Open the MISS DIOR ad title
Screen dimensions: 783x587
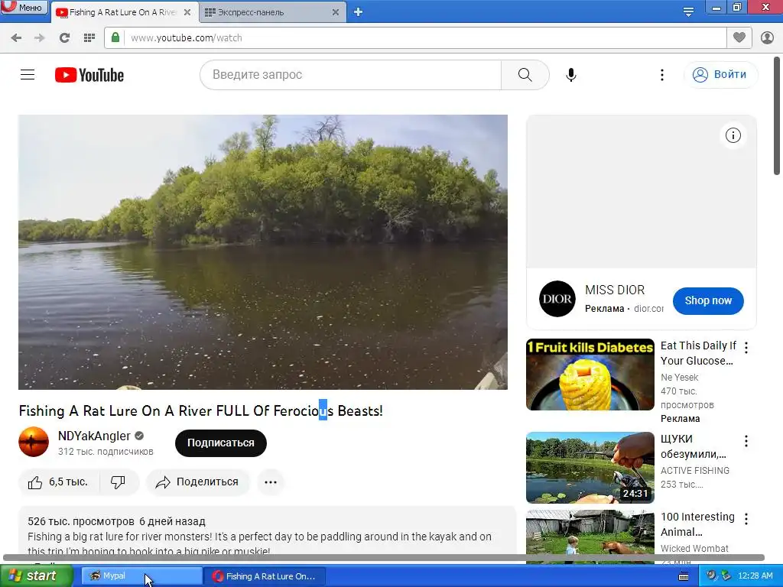click(615, 290)
